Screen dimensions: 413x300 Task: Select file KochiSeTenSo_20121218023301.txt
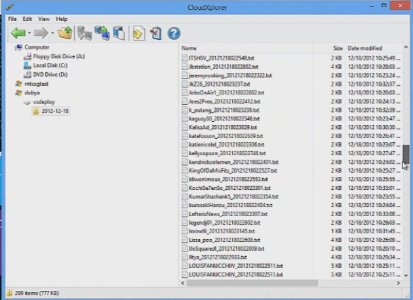pyautogui.click(x=229, y=188)
